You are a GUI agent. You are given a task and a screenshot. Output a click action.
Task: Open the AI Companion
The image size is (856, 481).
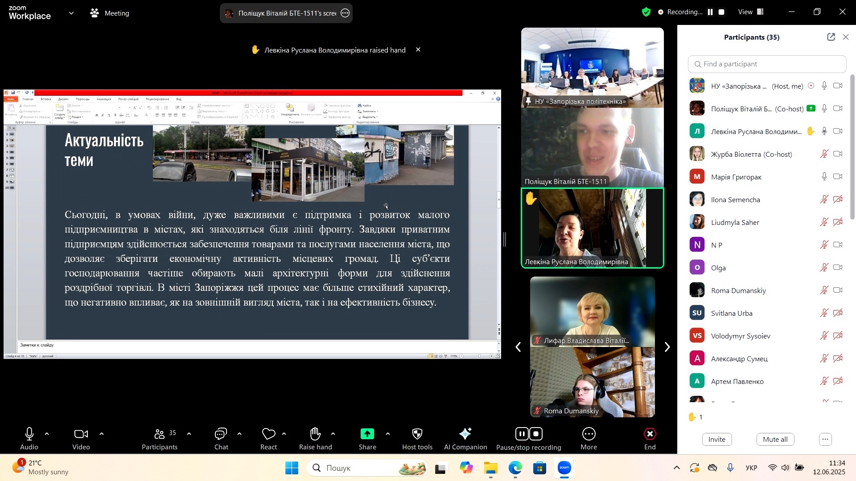(465, 435)
